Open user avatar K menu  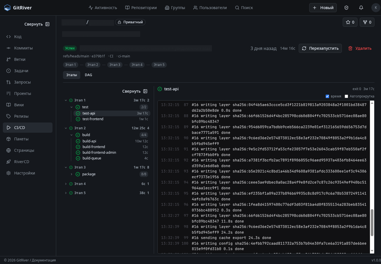point(376,8)
